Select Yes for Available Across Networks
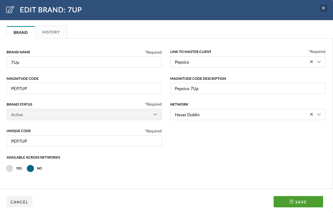333x213 pixels. pyautogui.click(x=10, y=168)
